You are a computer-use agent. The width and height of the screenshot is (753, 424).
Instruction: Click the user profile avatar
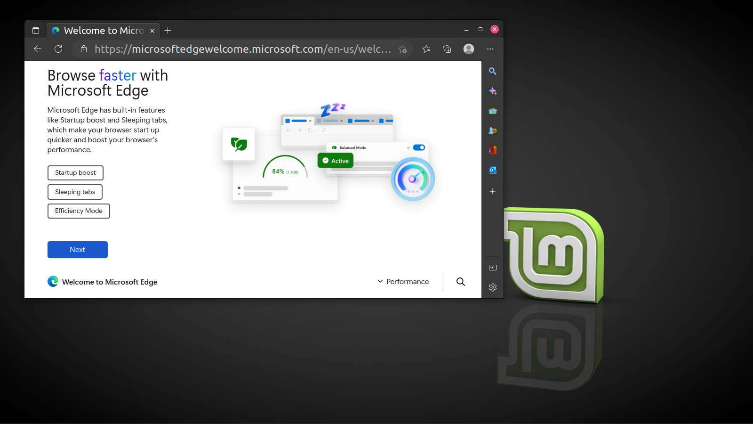(x=469, y=49)
